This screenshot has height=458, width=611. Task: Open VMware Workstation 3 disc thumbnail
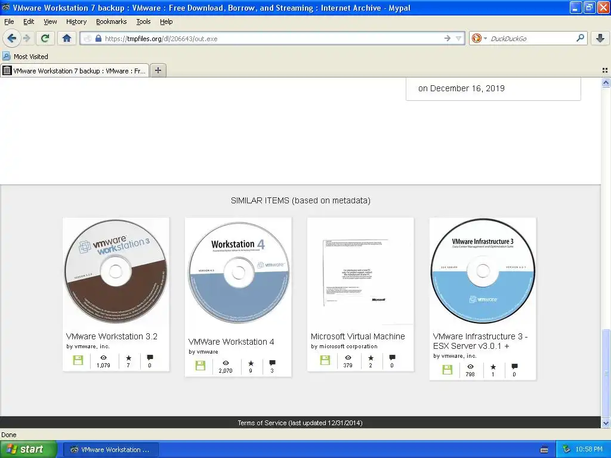pos(116,271)
